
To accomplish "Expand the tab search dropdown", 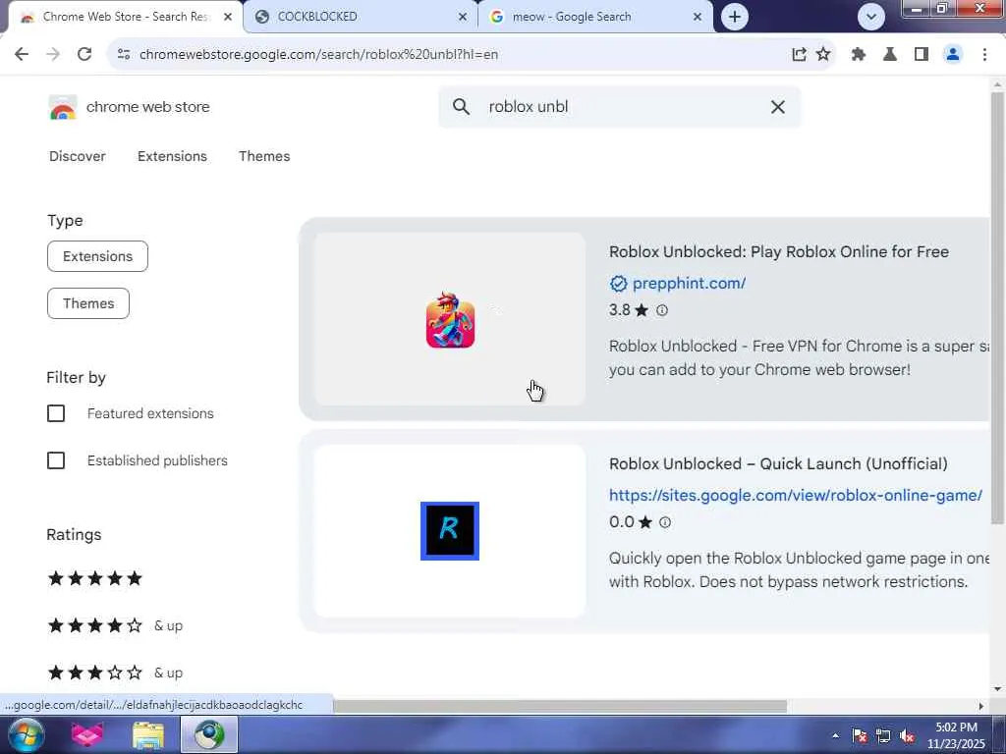I will click(870, 17).
